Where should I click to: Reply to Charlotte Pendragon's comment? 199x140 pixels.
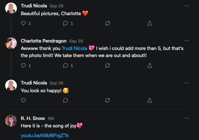(65, 65)
